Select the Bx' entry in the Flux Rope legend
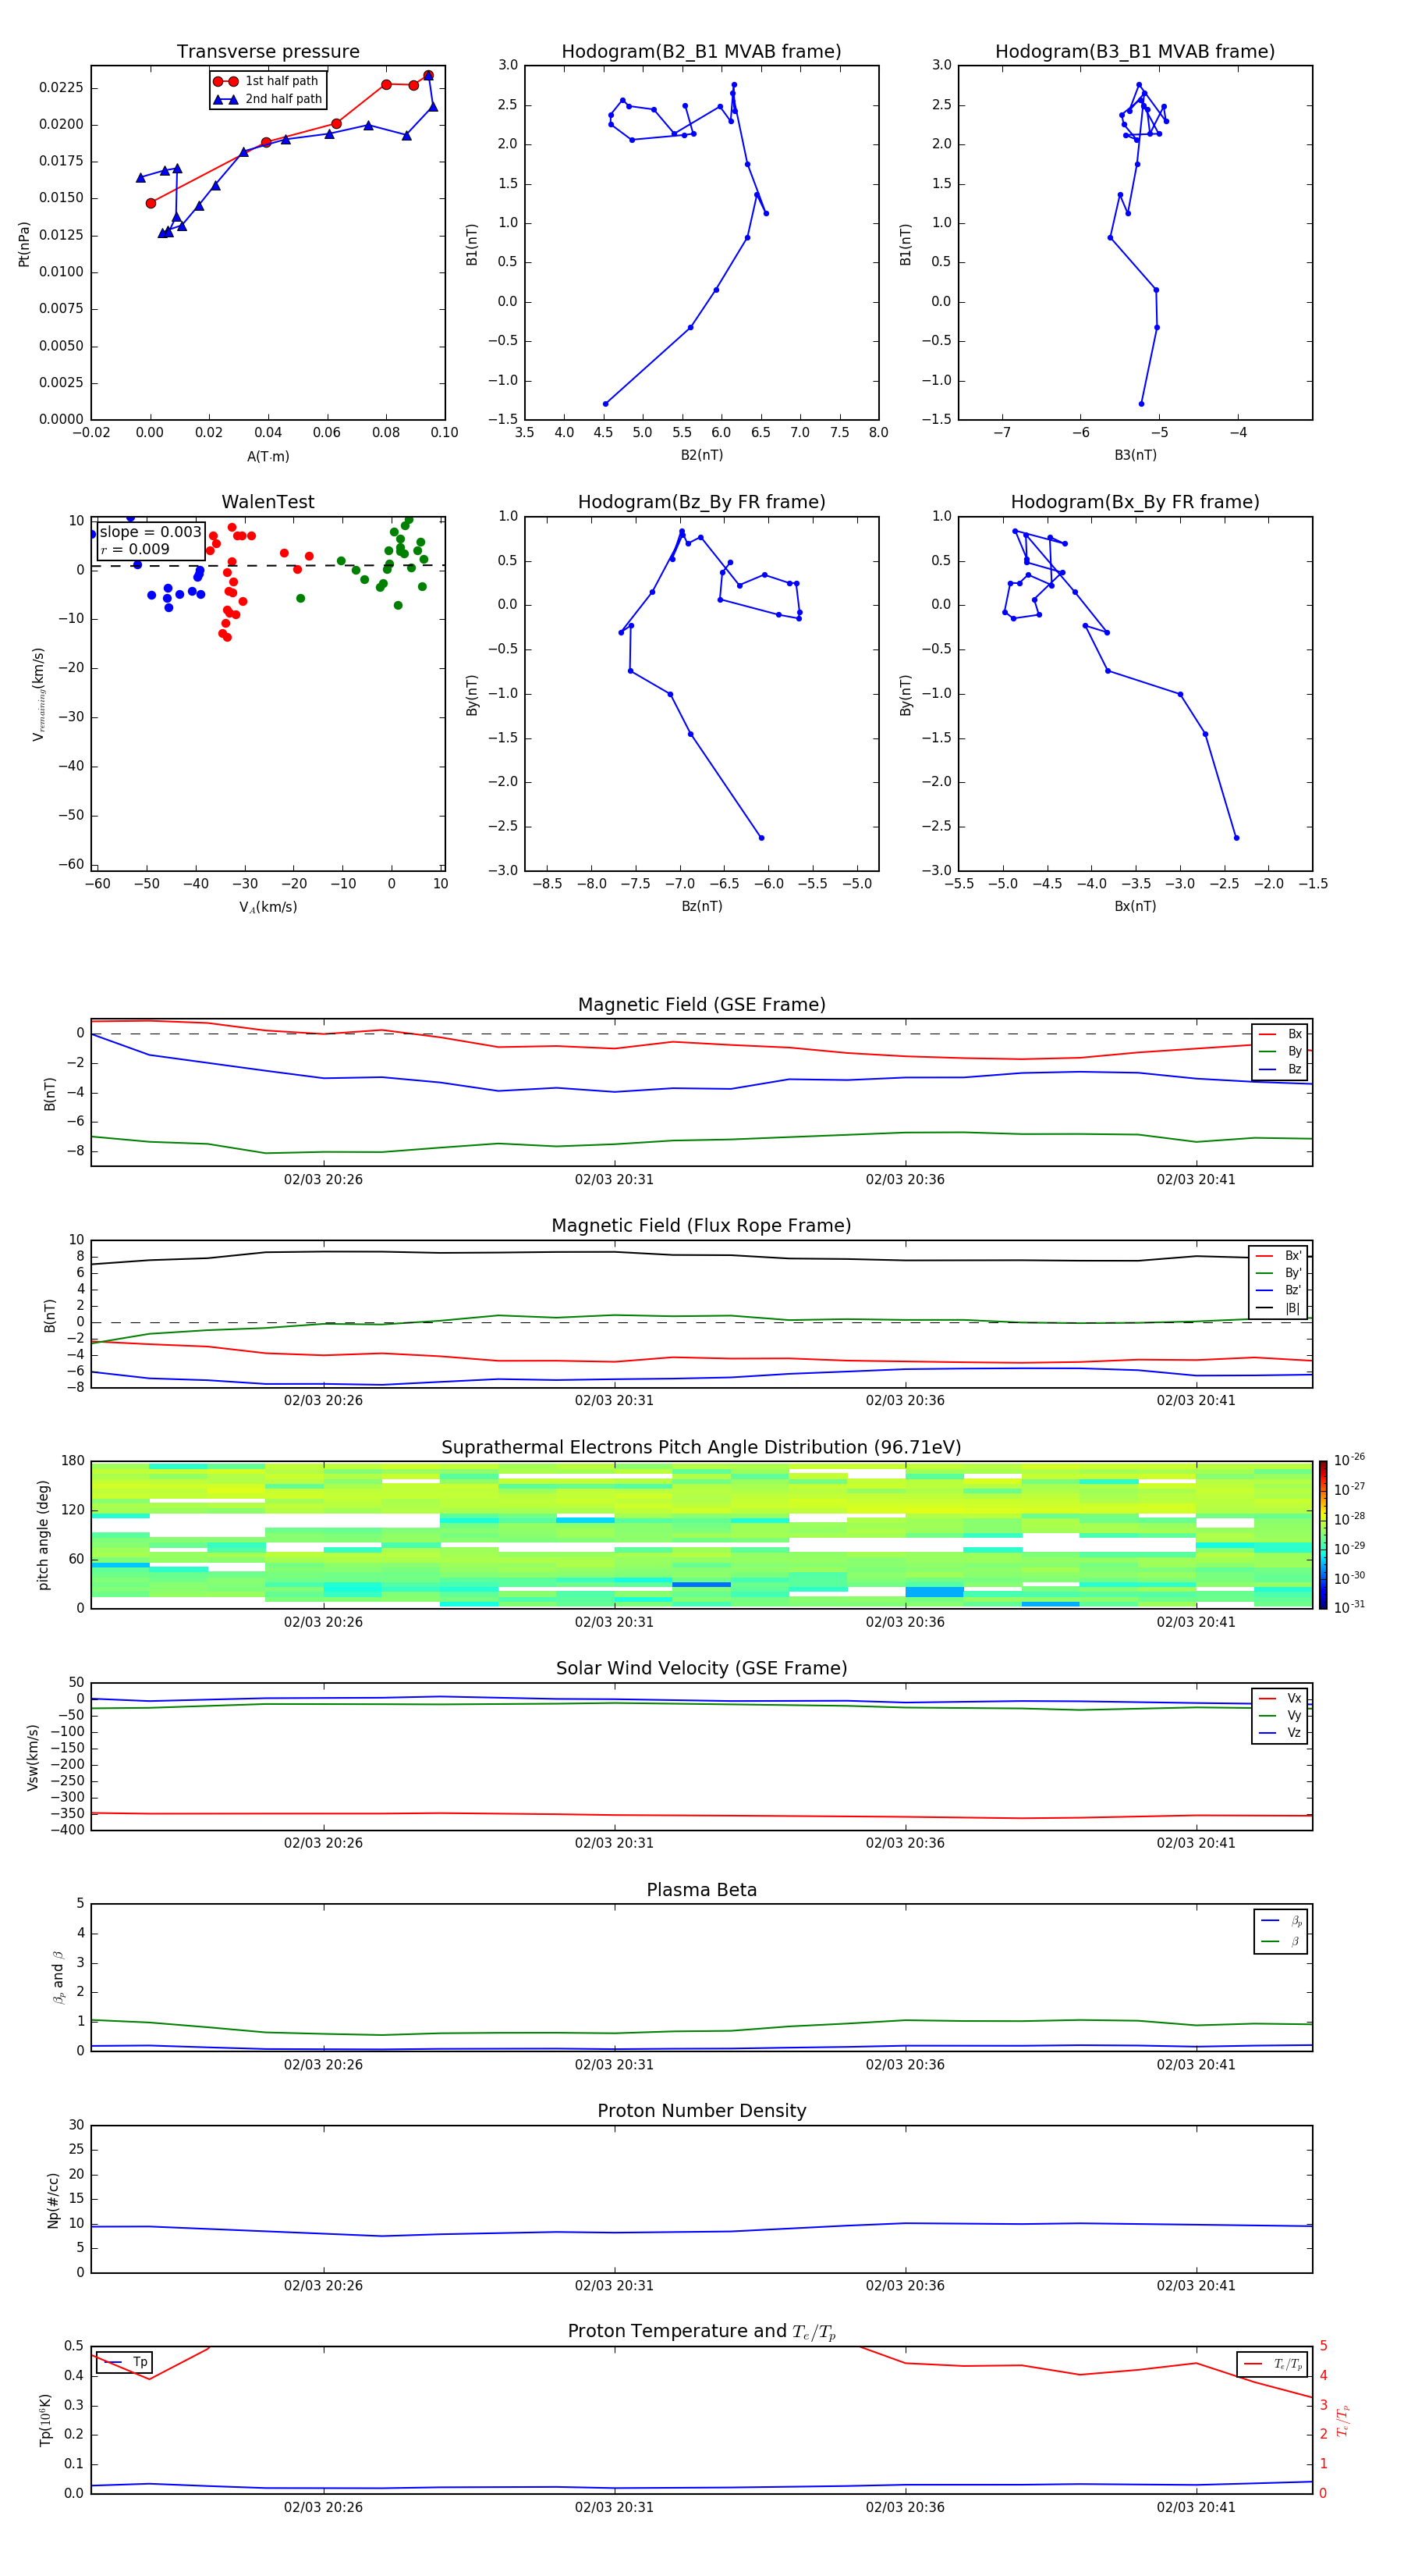The image size is (1404, 2576). [1278, 1256]
